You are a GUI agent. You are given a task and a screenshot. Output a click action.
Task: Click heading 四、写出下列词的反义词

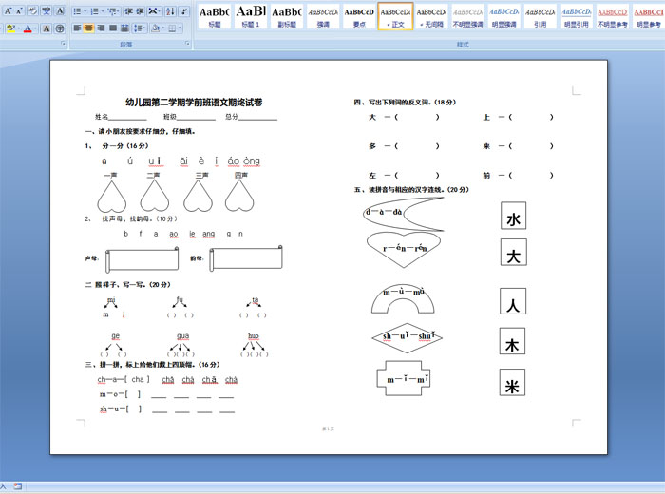click(405, 103)
